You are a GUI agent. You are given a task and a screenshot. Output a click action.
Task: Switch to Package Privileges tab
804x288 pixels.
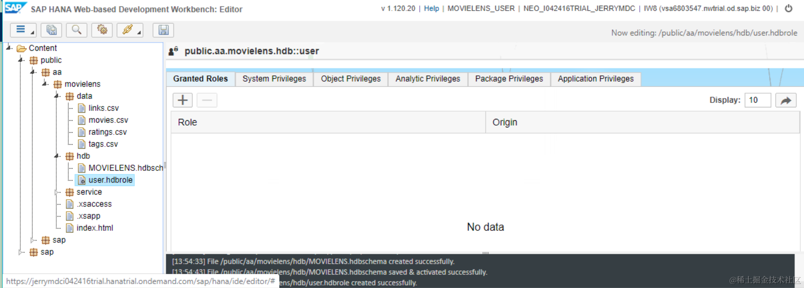(x=509, y=79)
